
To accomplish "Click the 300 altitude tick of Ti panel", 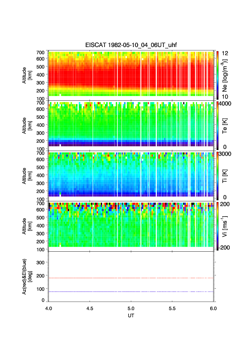I will coord(40,183).
